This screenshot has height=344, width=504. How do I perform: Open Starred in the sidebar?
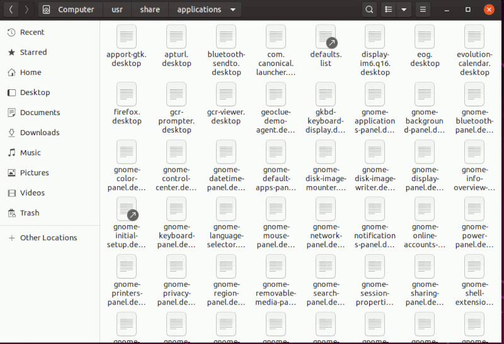(x=50, y=52)
